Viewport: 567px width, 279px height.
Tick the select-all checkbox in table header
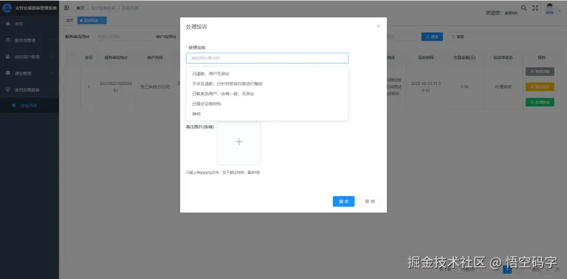point(72,58)
